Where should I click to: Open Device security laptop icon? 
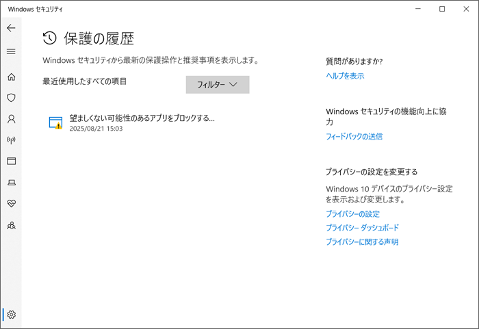pyautogui.click(x=12, y=183)
